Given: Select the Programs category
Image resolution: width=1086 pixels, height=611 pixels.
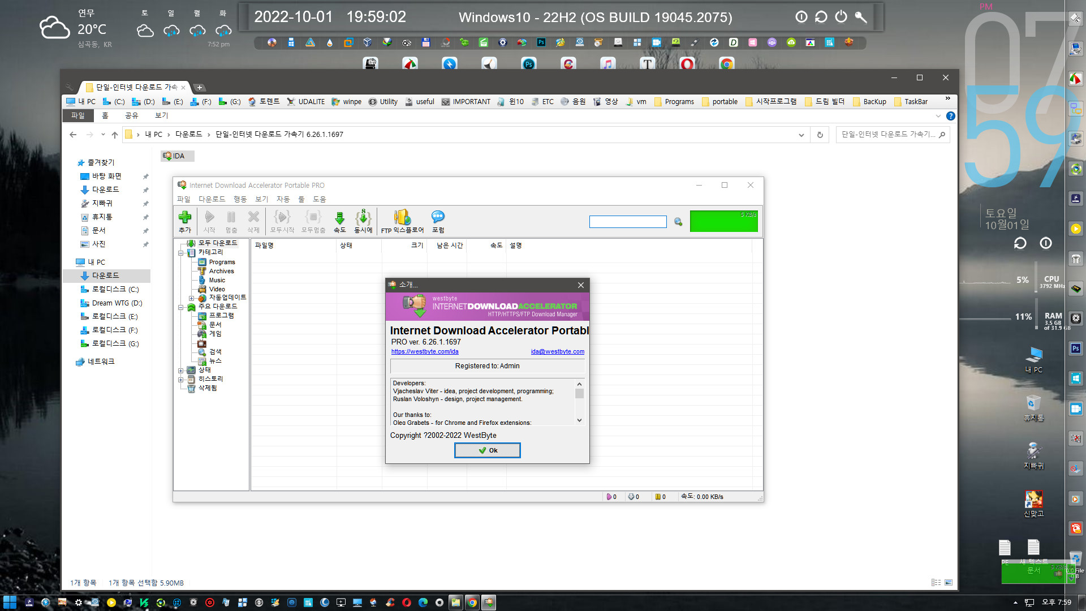Looking at the screenshot, I should [222, 262].
